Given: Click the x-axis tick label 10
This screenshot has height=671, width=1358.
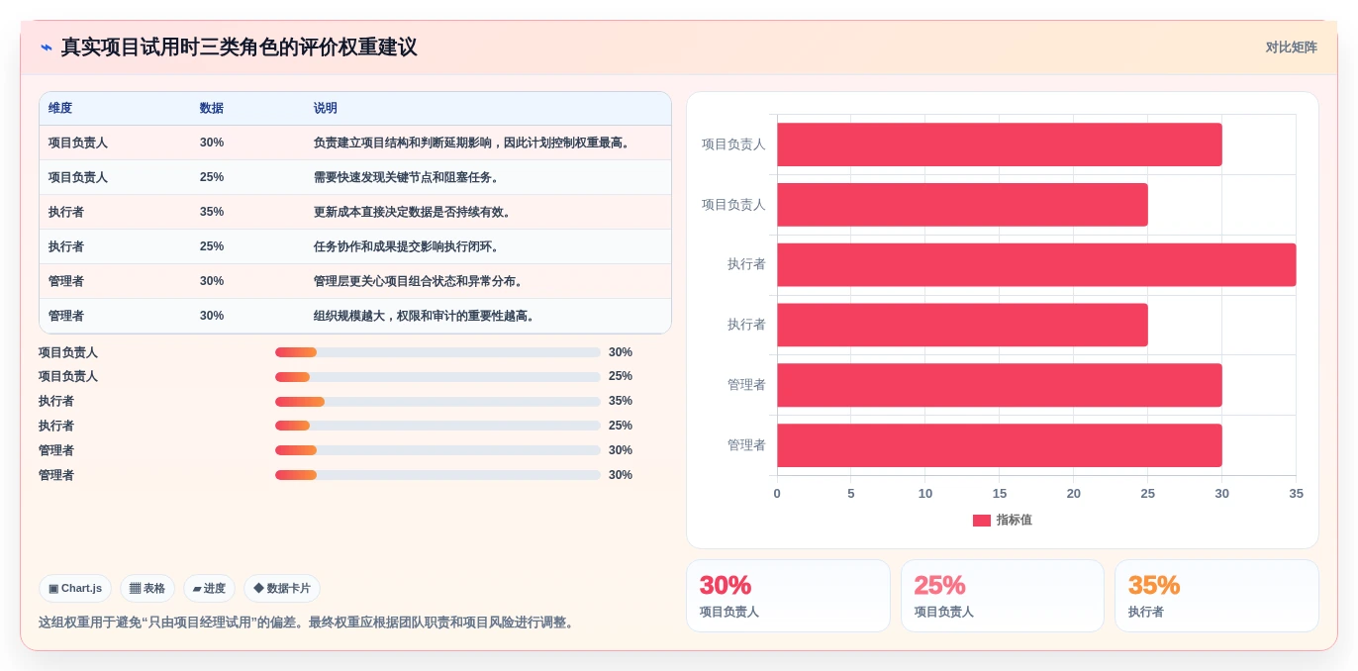Looking at the screenshot, I should (925, 493).
